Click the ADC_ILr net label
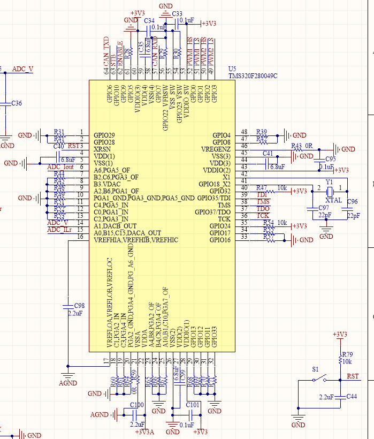The image size is (374, 439). [x=59, y=230]
